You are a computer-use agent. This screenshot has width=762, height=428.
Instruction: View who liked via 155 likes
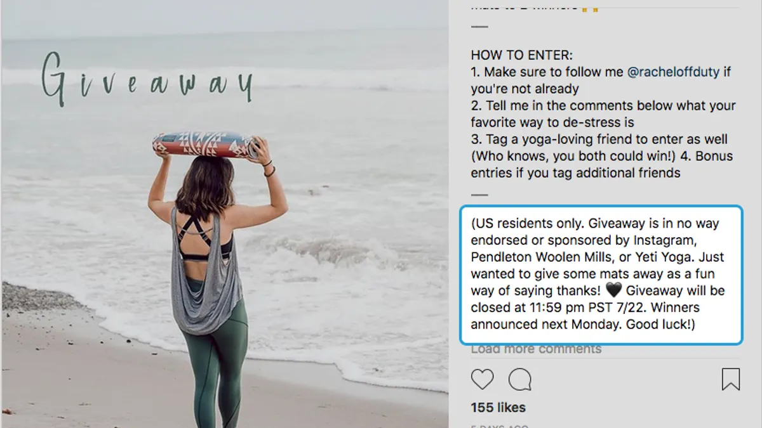point(498,408)
